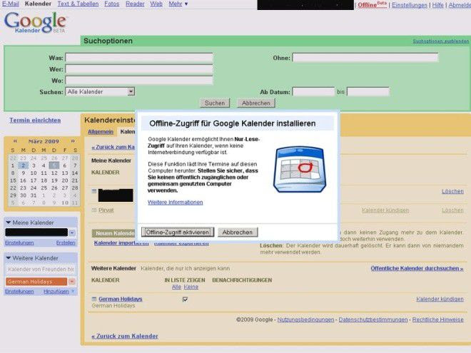Open Einstellungen in the top bar
The width and height of the screenshot is (471, 353).
409,5
